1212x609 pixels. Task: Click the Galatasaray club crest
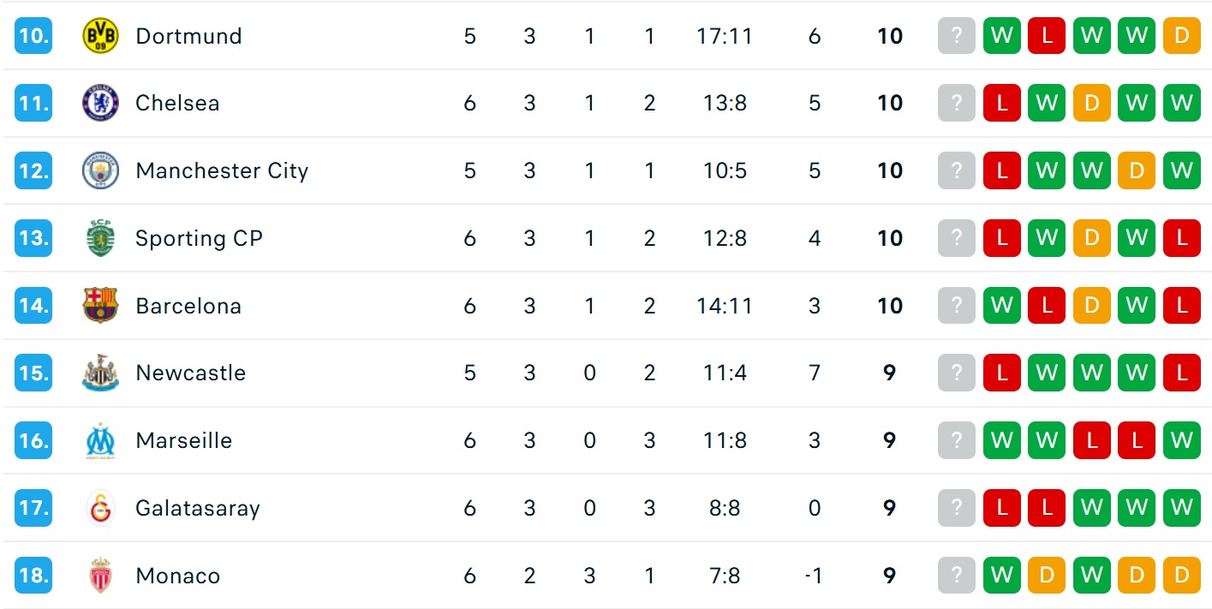click(x=100, y=508)
